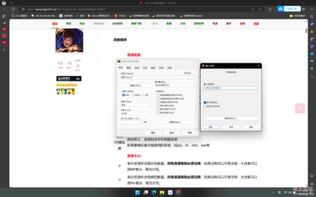
Task: Switch to the Comment tab in archive dialog
Action: [170, 68]
